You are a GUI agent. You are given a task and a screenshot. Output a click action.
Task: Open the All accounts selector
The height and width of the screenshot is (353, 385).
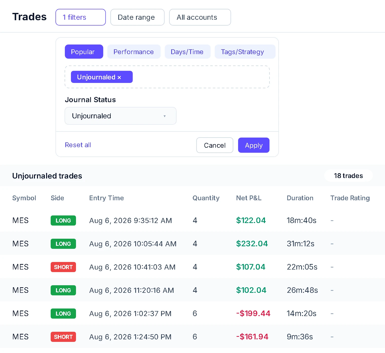tap(200, 17)
